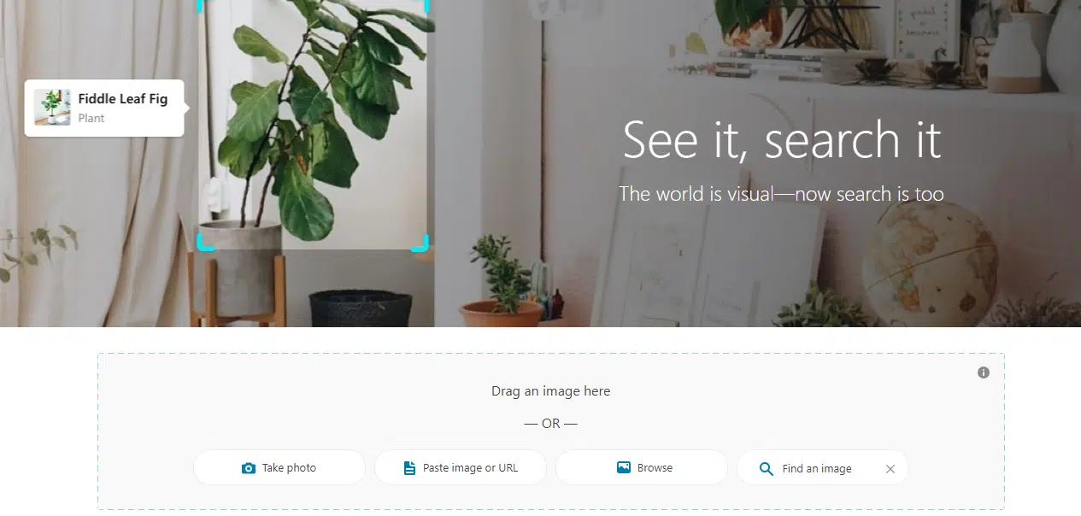
Task: Click the See it, search it heading
Action: click(x=782, y=140)
